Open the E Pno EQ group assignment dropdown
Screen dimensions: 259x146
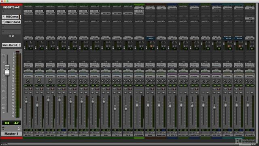pyautogui.click(x=250, y=76)
